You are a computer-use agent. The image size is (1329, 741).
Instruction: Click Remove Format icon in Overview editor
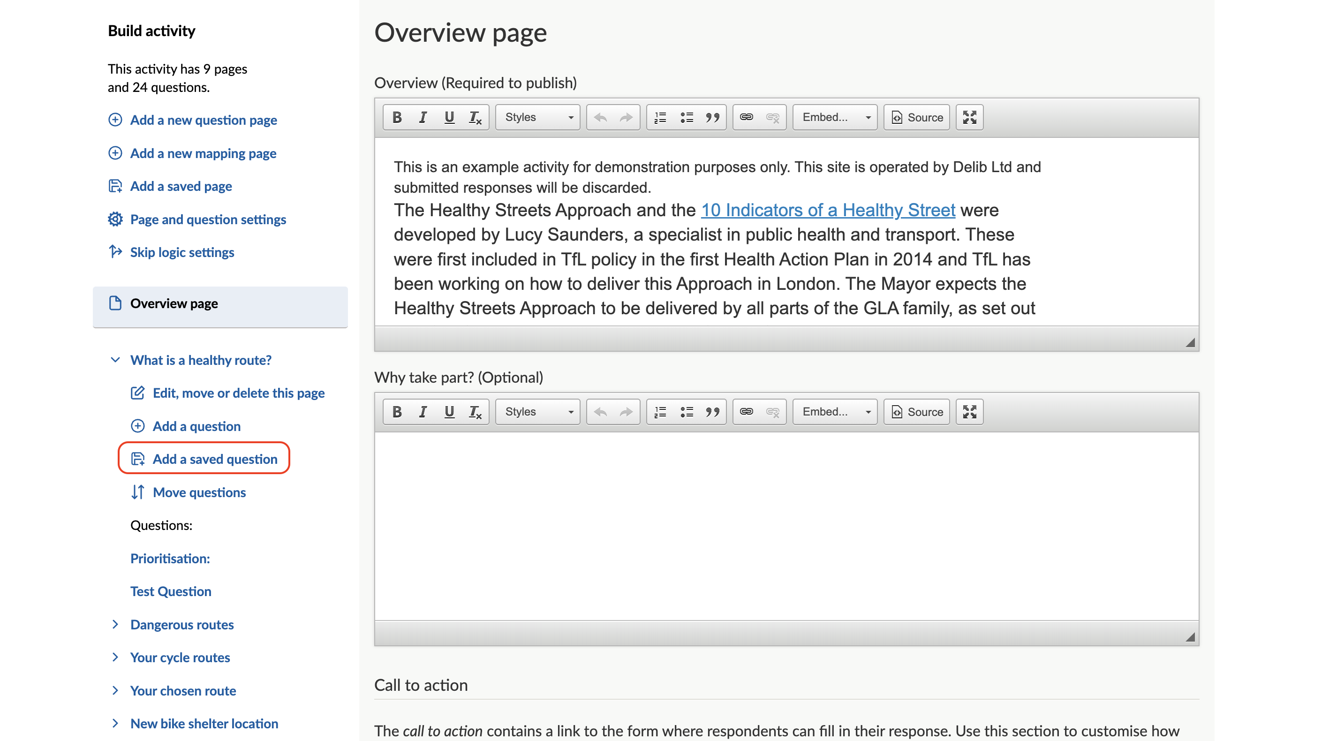pos(475,117)
